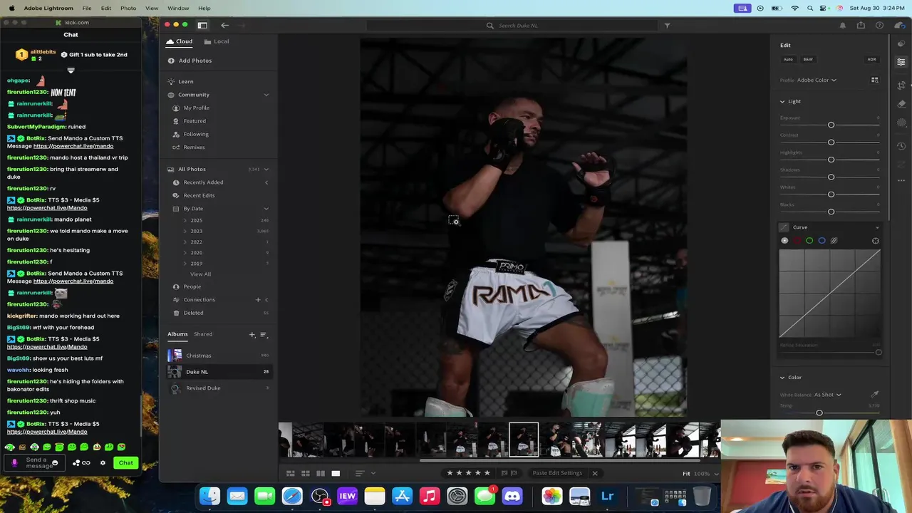Open the Revised Duke album
912x513 pixels.
coord(218,388)
